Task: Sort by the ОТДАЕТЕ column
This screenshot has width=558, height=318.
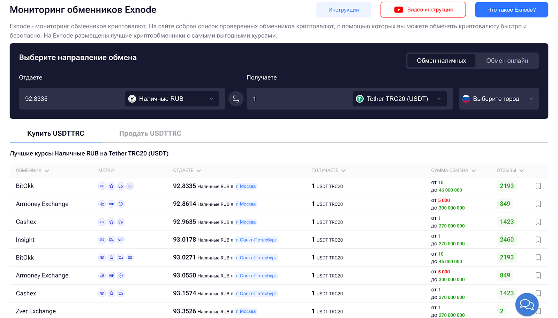Action: pyautogui.click(x=187, y=171)
